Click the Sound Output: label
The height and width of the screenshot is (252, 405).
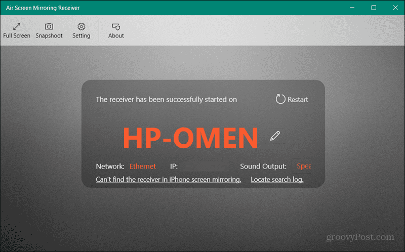(263, 166)
